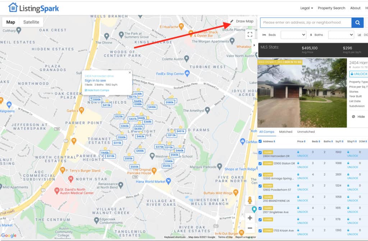The height and width of the screenshot is (241, 368).
Task: Click the blue magnifier search button
Action: tap(358, 23)
